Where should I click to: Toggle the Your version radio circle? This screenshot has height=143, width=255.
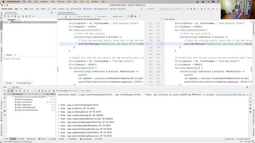point(161,19)
